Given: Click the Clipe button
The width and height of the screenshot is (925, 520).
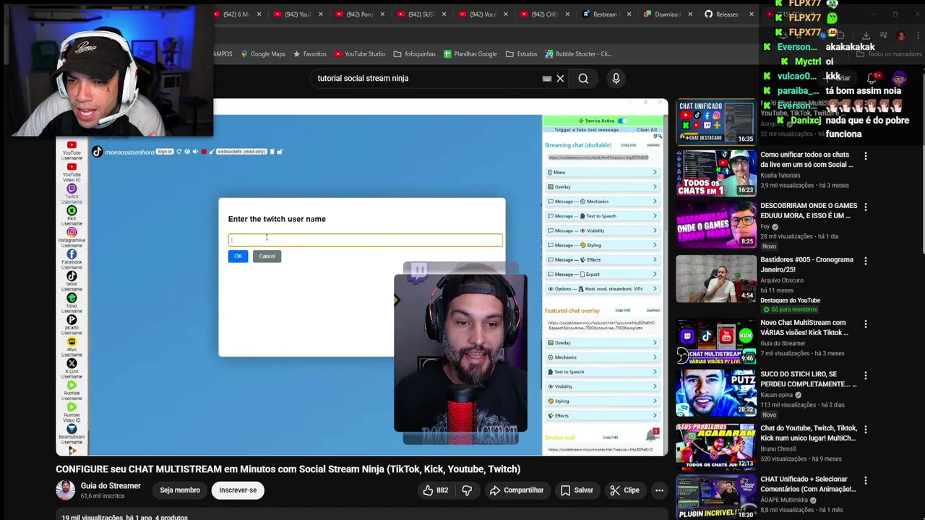Looking at the screenshot, I should point(624,490).
